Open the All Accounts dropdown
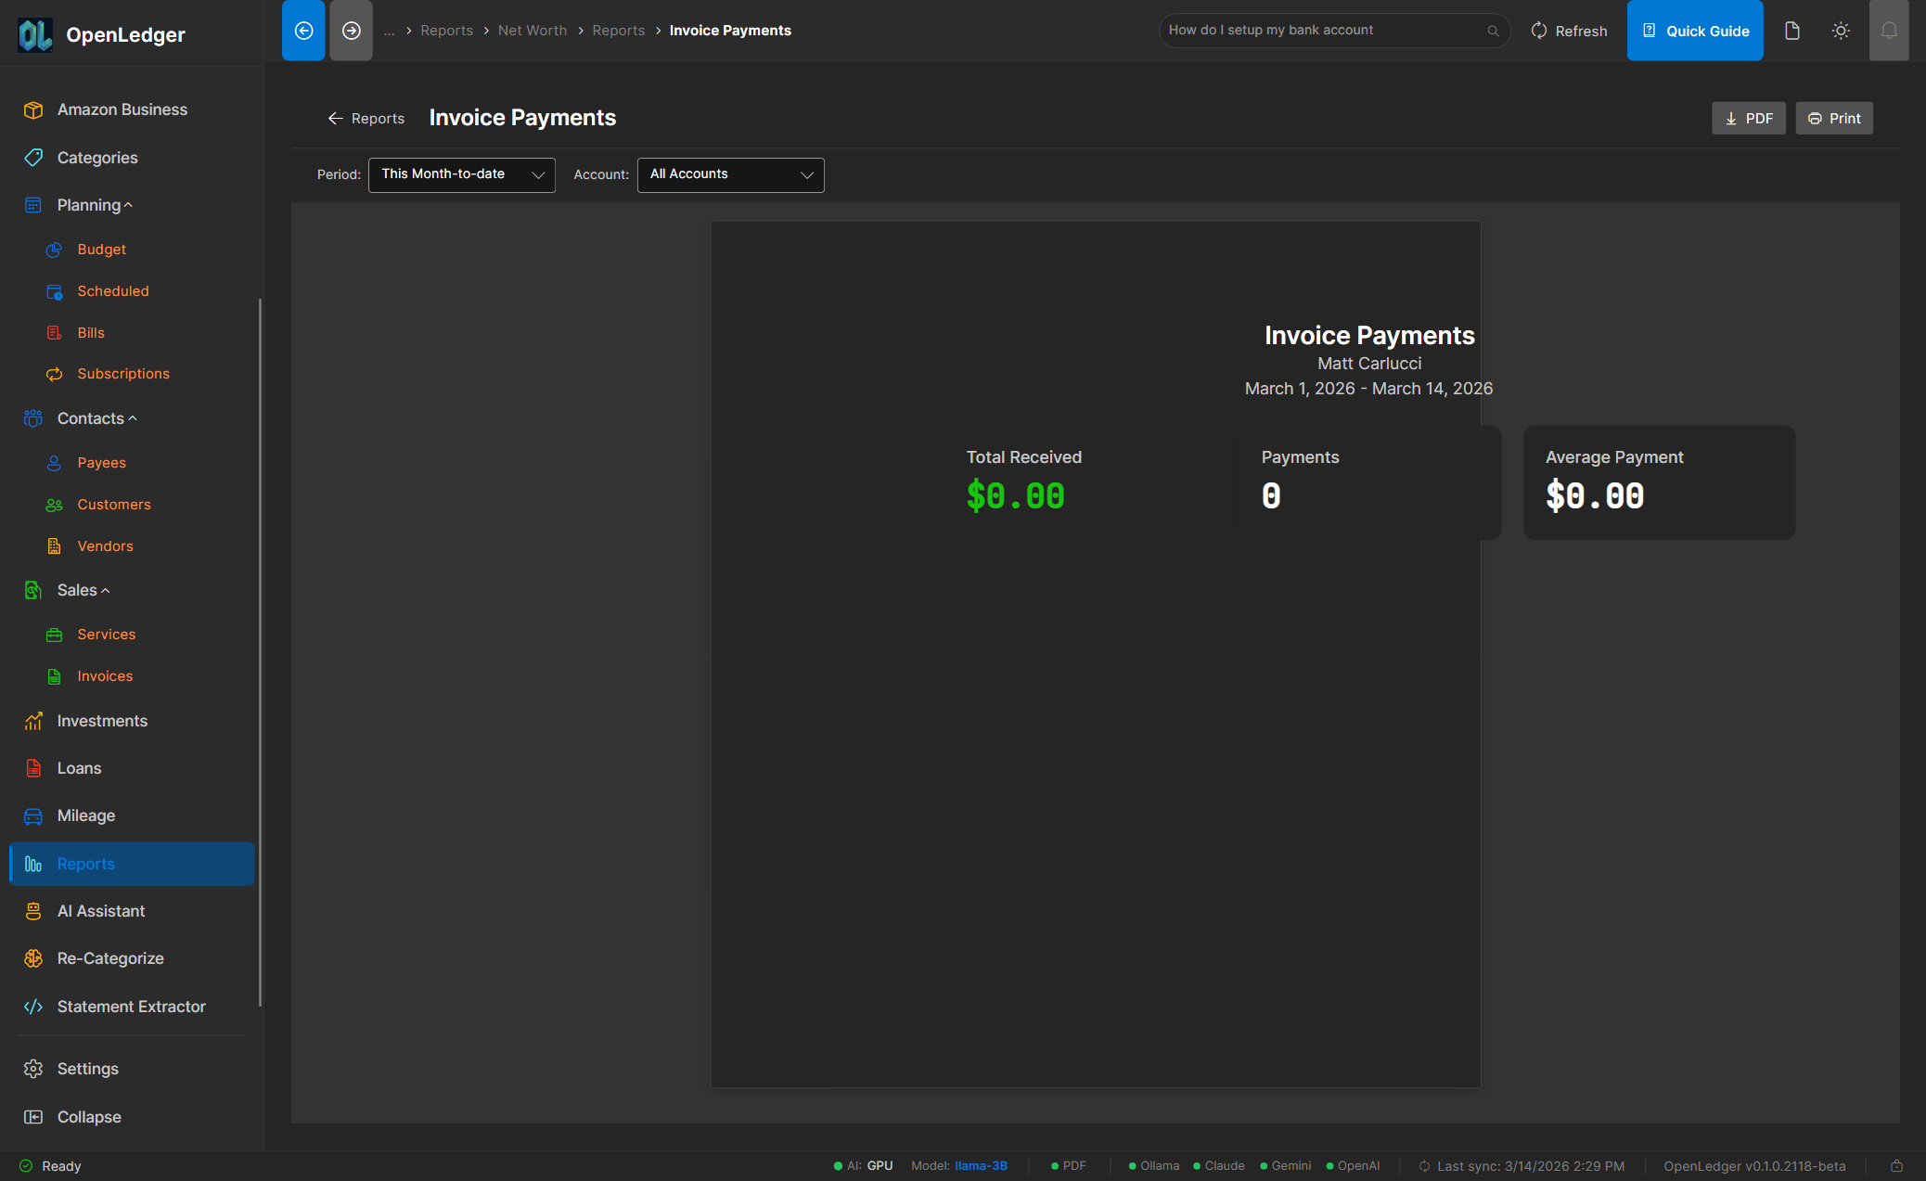The height and width of the screenshot is (1181, 1926). [x=730, y=174]
